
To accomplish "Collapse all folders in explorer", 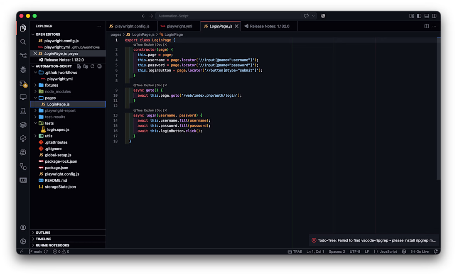I will [99, 66].
